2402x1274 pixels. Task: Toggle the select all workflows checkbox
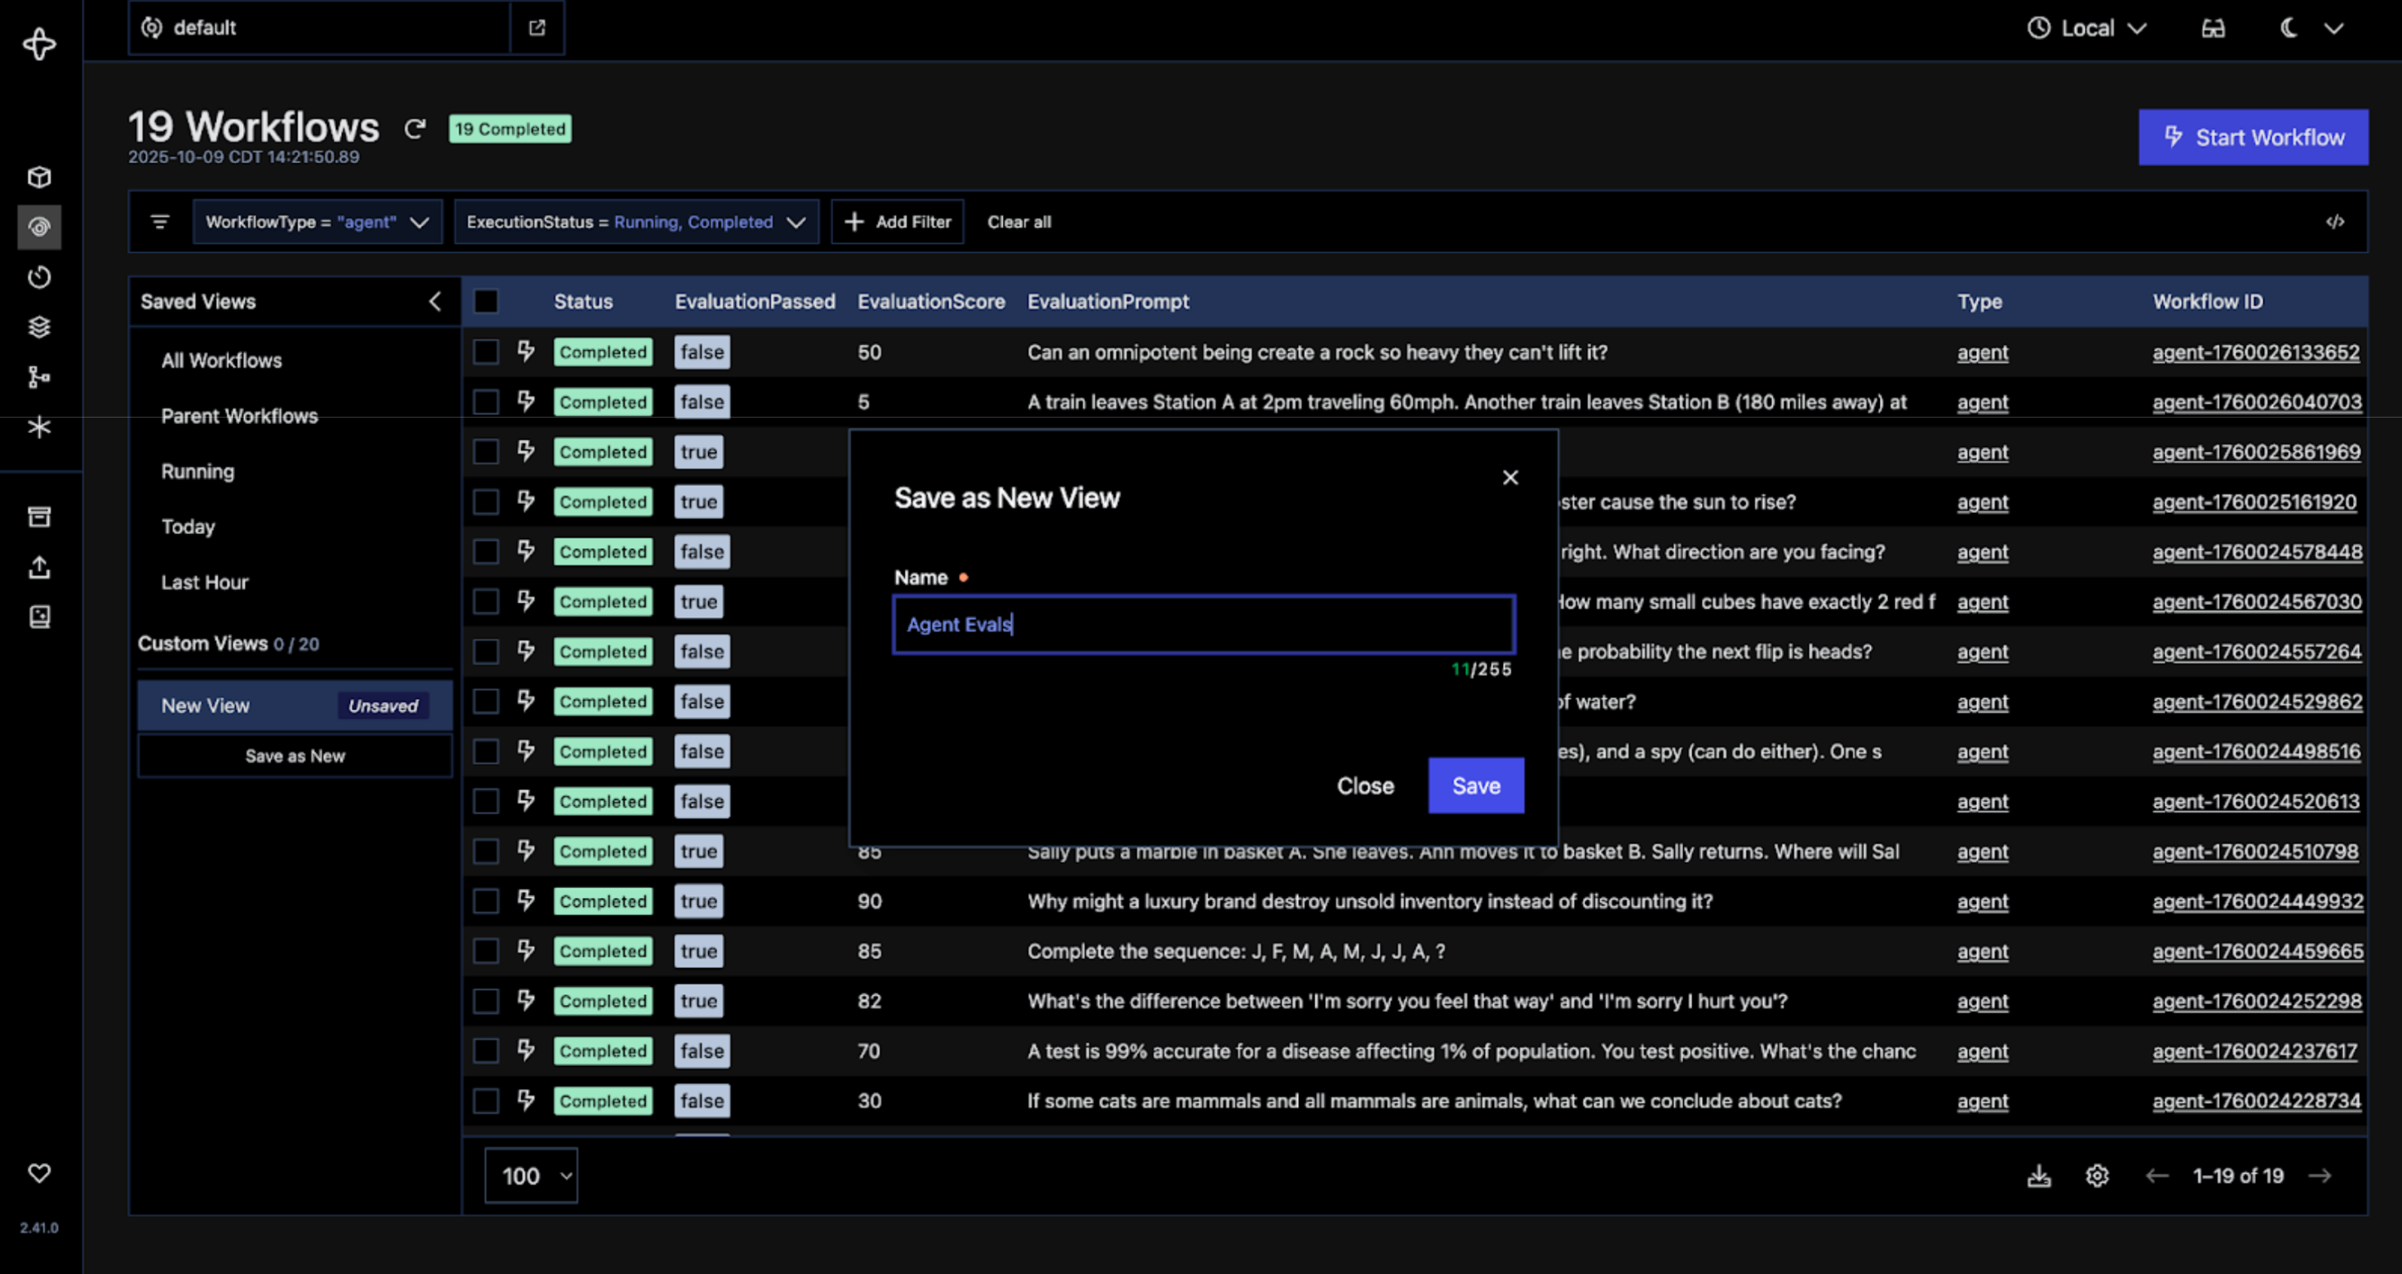click(485, 302)
